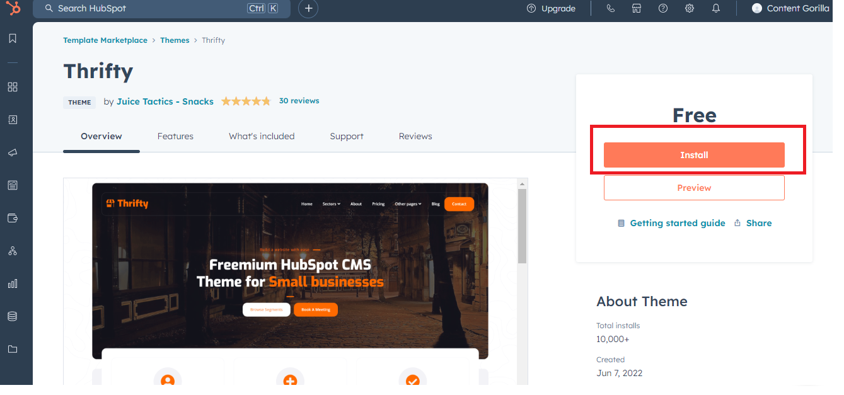Click the Jun 7, 2022 created date
The width and height of the screenshot is (844, 395).
(620, 373)
